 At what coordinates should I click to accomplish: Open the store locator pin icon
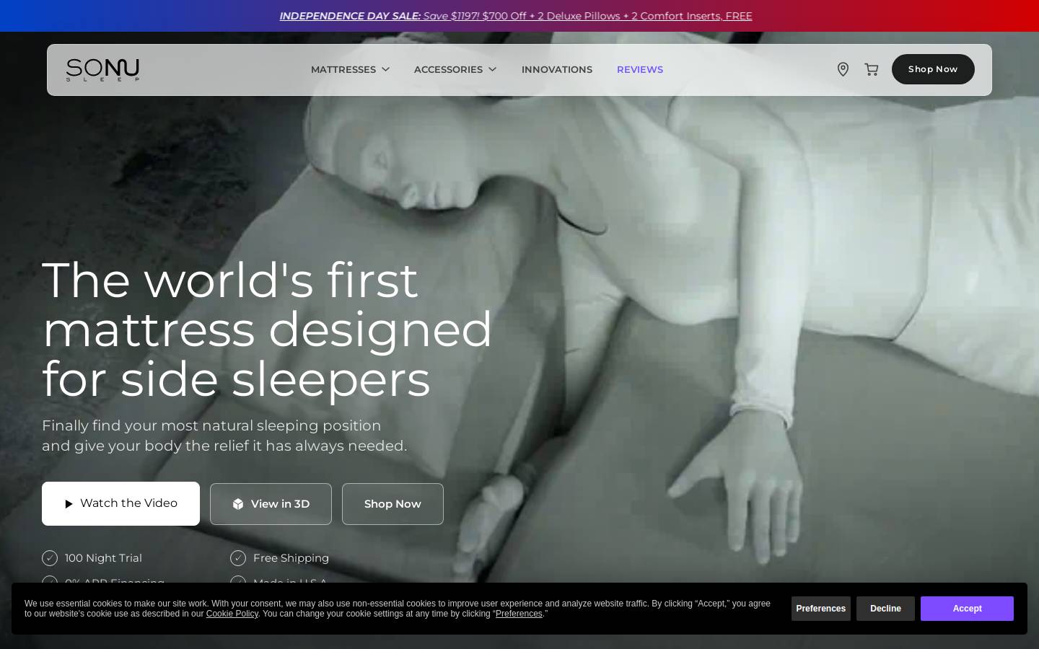click(843, 69)
